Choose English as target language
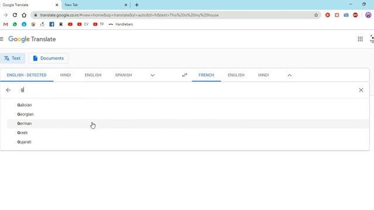This screenshot has height=210, width=374. (236, 75)
